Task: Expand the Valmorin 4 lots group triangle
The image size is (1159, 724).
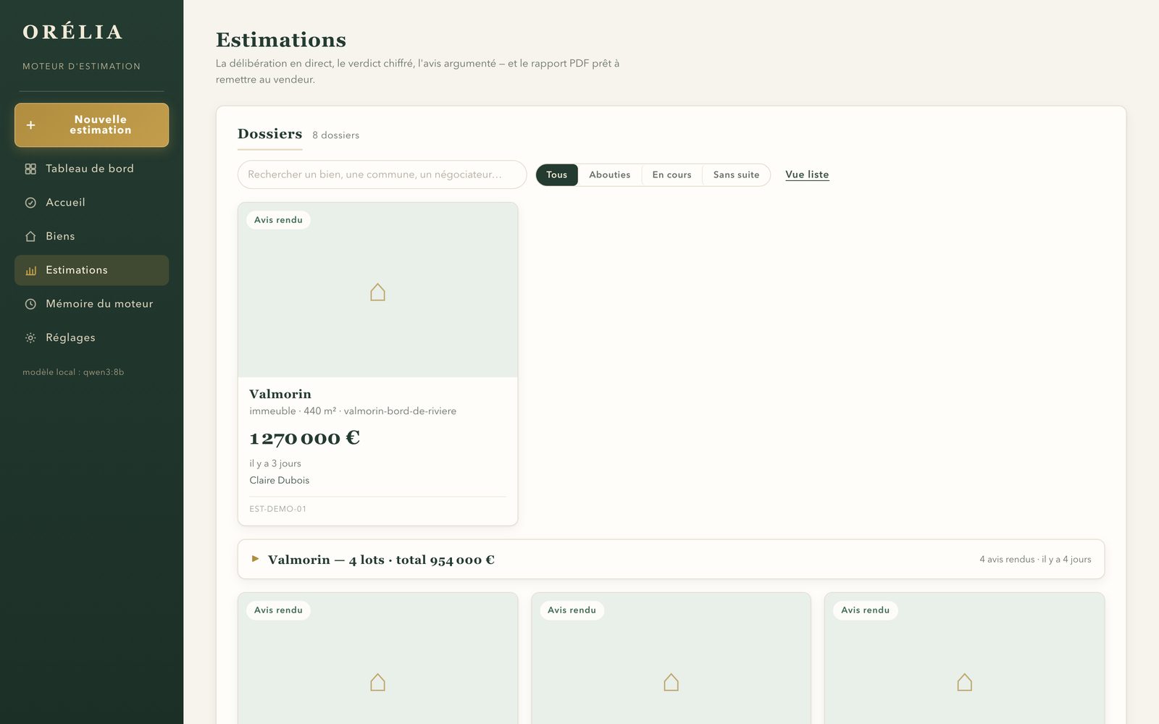Action: [255, 559]
